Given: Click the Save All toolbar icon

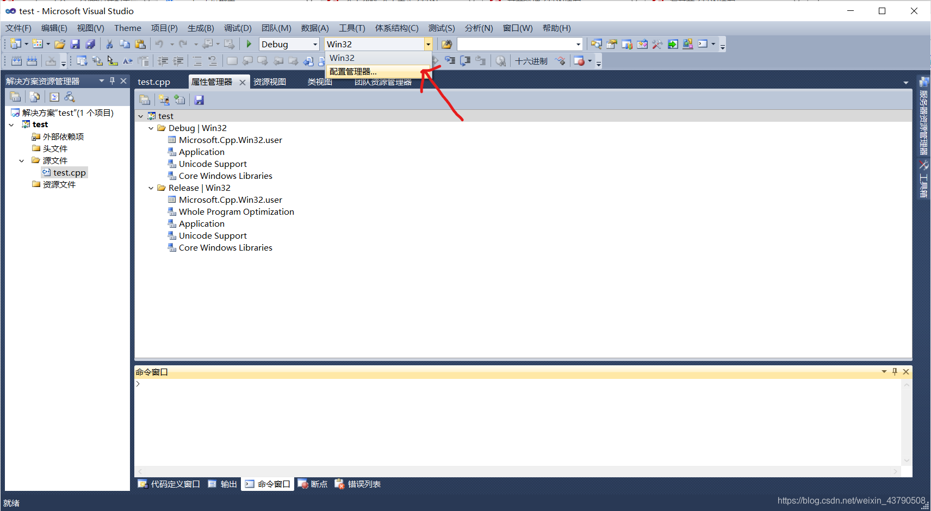Looking at the screenshot, I should 90,45.
